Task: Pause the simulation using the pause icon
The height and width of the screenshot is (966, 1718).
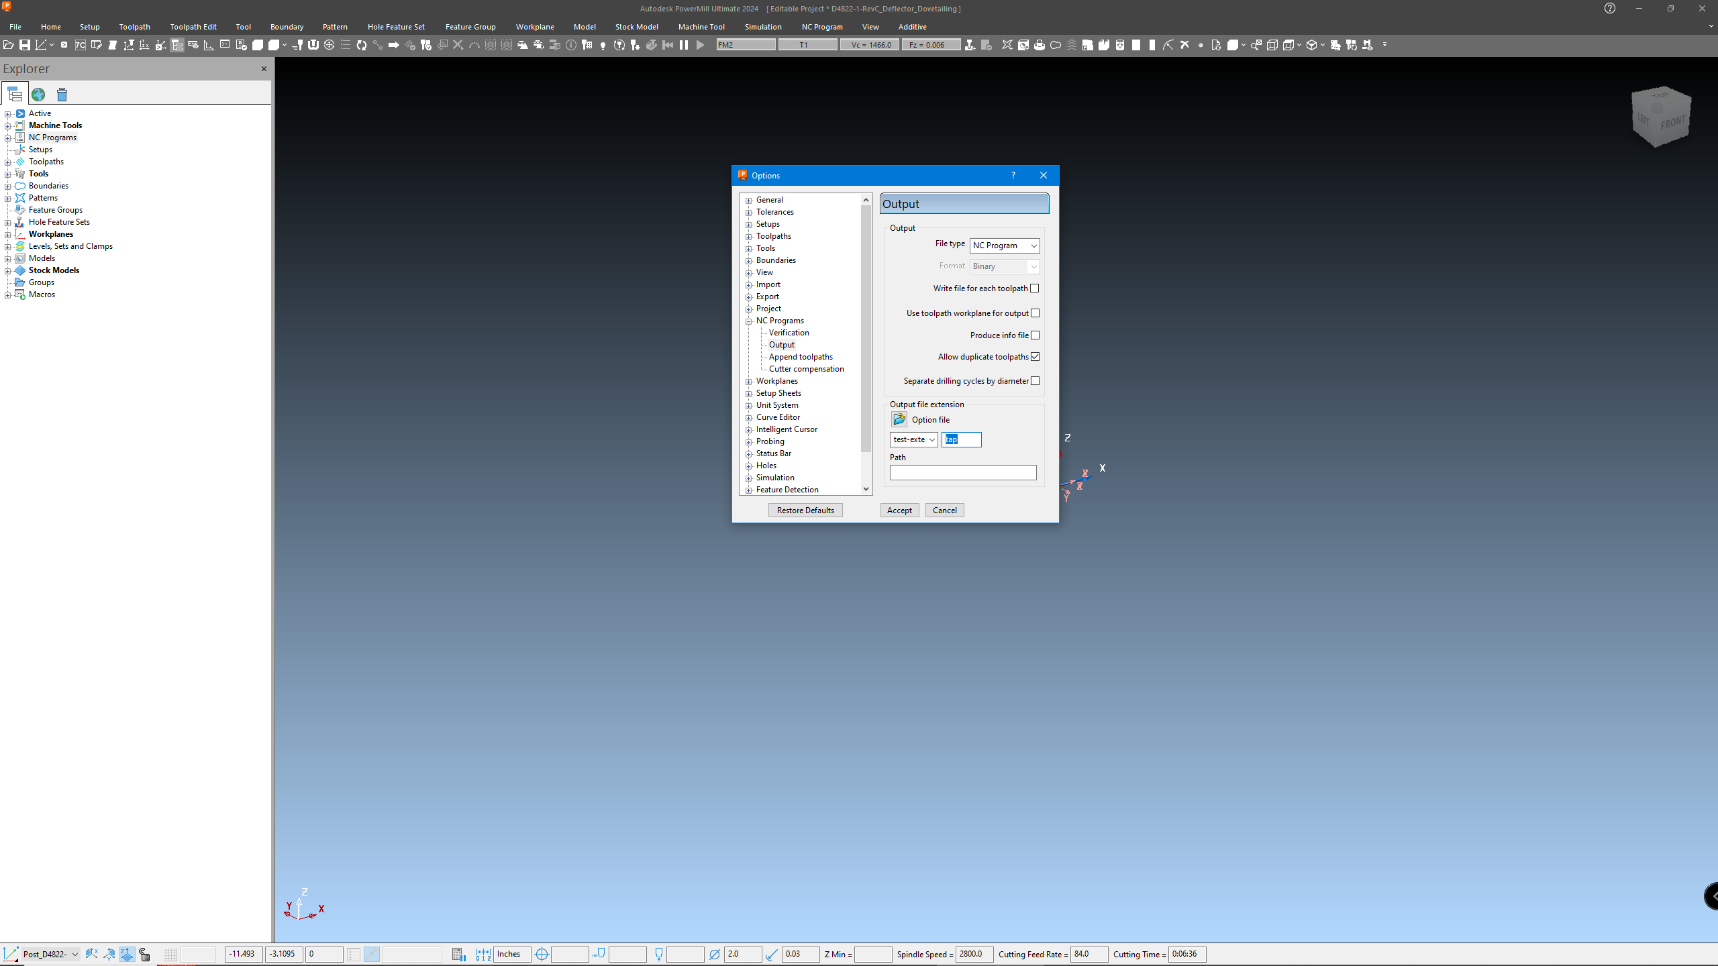Action: click(684, 45)
